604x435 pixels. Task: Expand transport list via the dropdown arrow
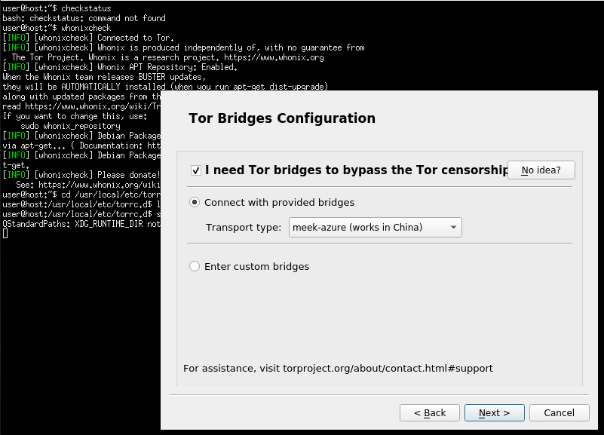[x=453, y=228]
